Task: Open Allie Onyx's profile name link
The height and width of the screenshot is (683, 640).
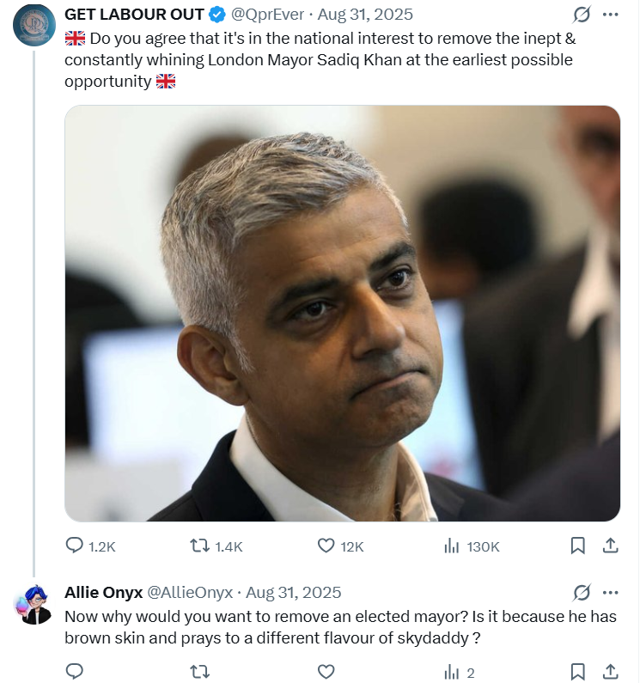Action: coord(103,592)
